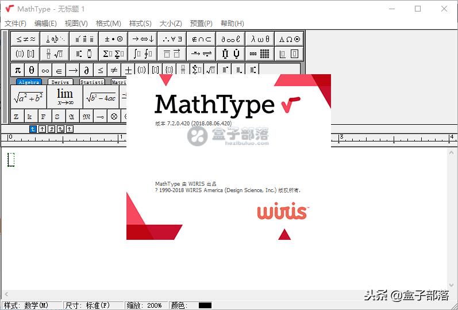Select the center-aligned tab stop
This screenshot has height=310, width=458.
click(43, 129)
